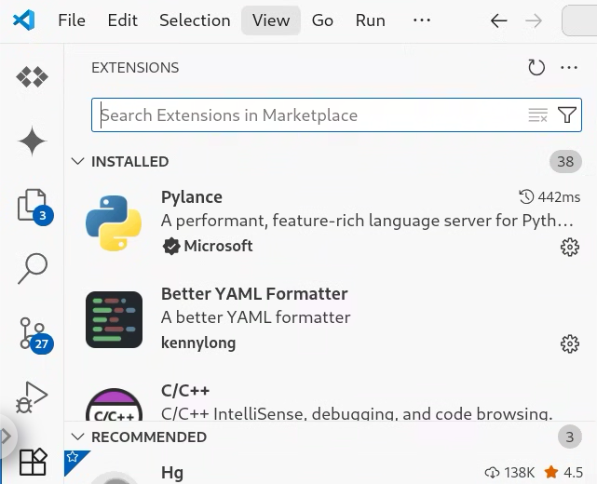Open the Selection menu
Image resolution: width=597 pixels, height=484 pixels.
tap(195, 20)
